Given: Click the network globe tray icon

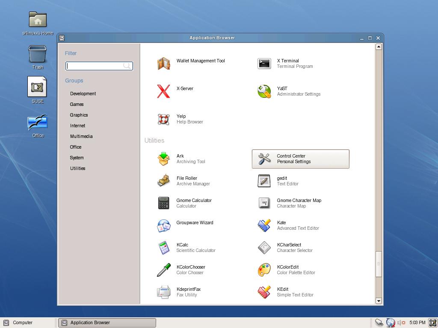Looking at the screenshot, I should (390, 323).
